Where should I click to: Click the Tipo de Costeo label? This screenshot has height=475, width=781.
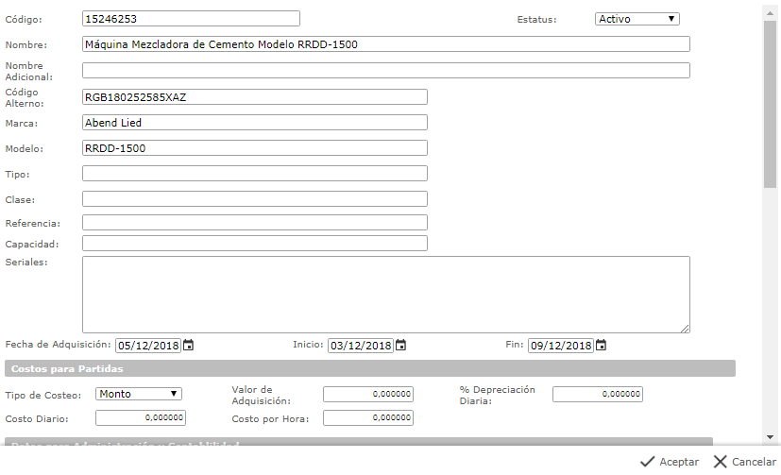[42, 396]
